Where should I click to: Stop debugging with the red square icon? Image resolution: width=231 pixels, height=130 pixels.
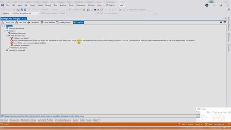(x=98, y=10)
